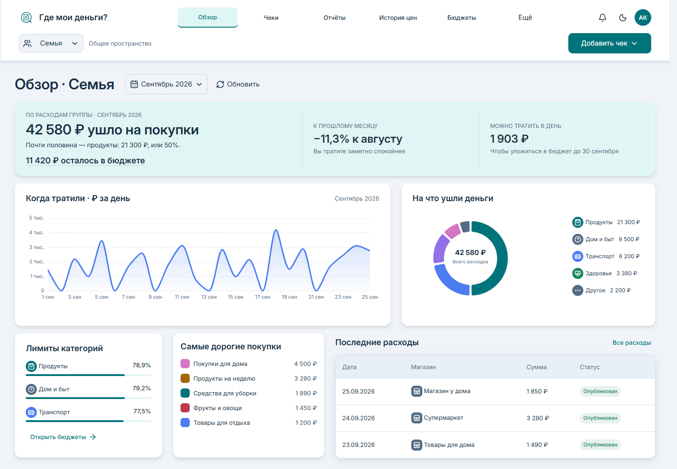Viewport: 677px width, 469px height.
Task: Open the Сентябрь 2026 month selector
Action: [x=166, y=84]
